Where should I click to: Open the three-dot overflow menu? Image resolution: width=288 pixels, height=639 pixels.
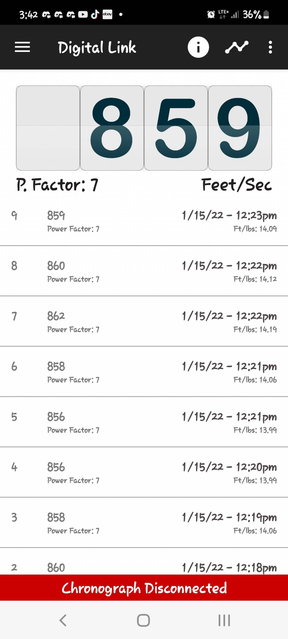pos(270,47)
